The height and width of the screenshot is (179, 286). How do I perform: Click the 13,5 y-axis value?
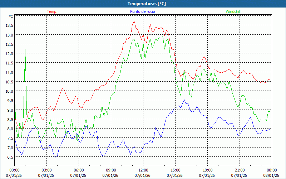[9, 25]
